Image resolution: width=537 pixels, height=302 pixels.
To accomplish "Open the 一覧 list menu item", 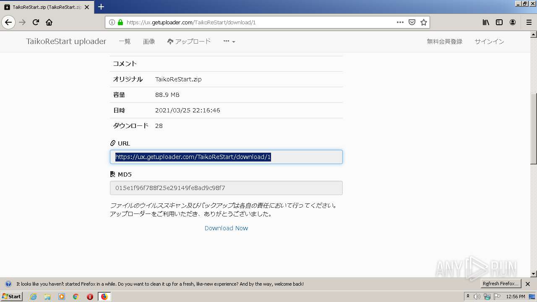I will (125, 42).
